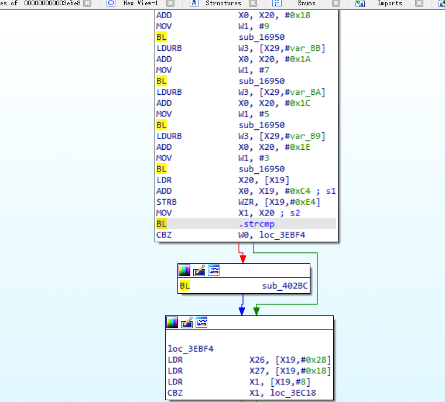
Task: Click the CBZ mnemonic before W0
Action: click(x=164, y=235)
